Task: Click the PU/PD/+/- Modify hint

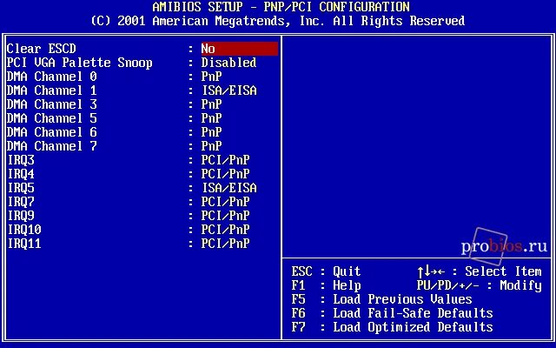Action: pyautogui.click(x=480, y=285)
